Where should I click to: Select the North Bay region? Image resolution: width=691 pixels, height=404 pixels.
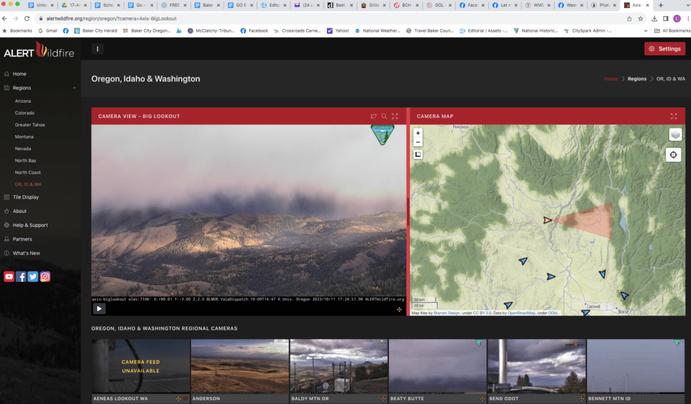26,160
